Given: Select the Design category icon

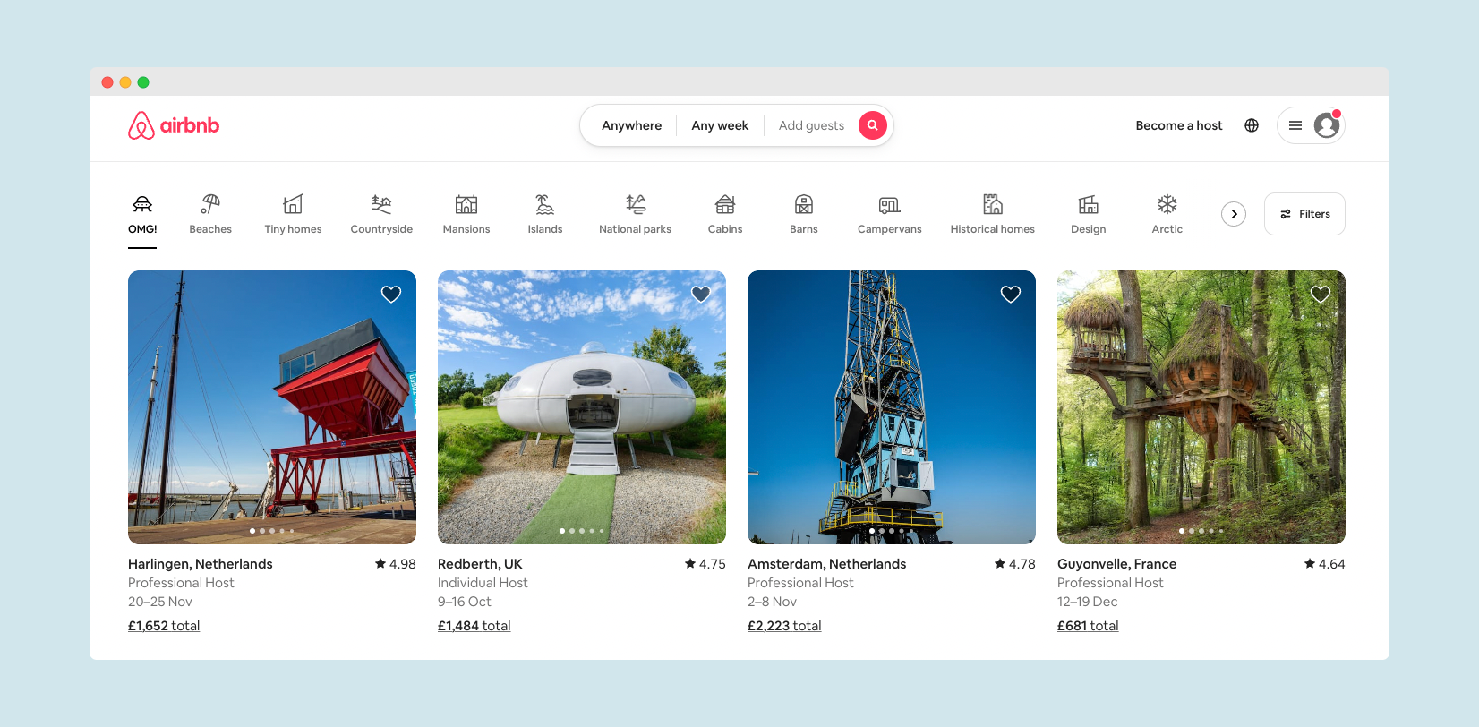Looking at the screenshot, I should (1089, 204).
